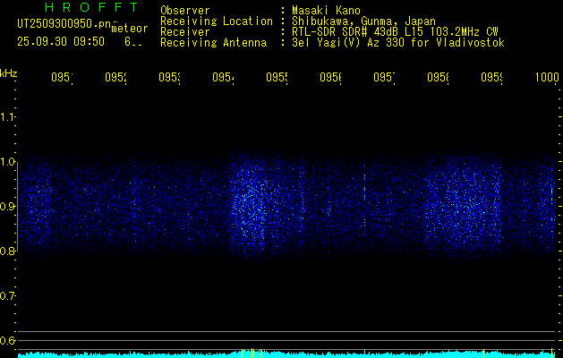Click the 1000 time axis label
The width and height of the screenshot is (563, 358).
[x=547, y=77]
